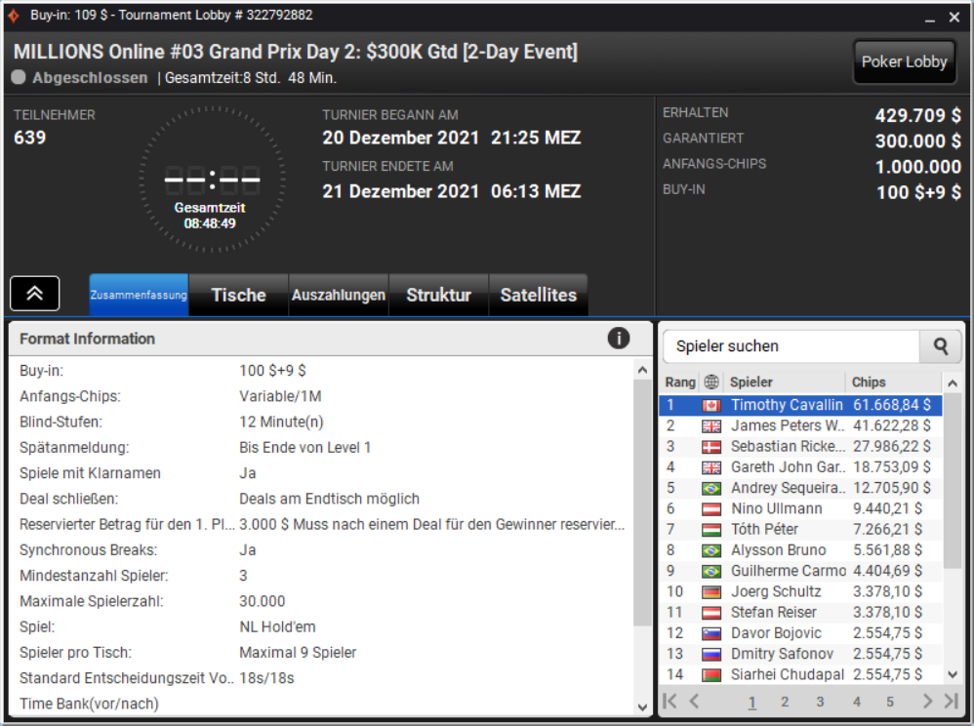Go to the previous player page
The width and height of the screenshot is (974, 726).
tap(695, 702)
